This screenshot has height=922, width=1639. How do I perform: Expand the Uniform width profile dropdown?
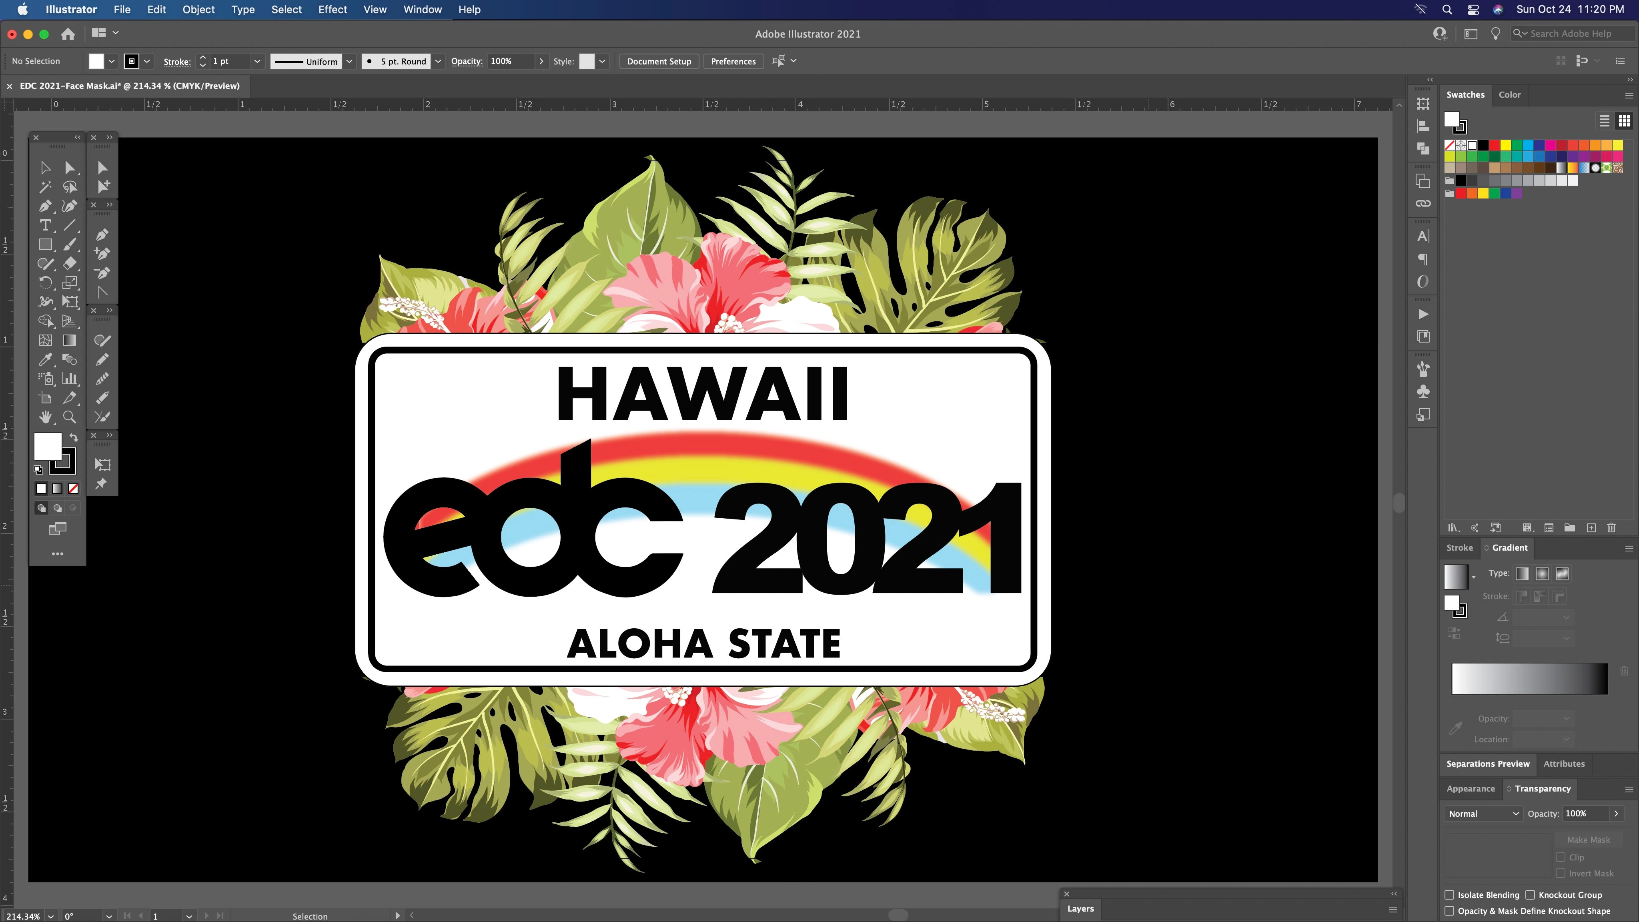click(350, 61)
